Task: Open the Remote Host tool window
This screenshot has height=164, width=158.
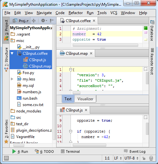Action: click(152, 61)
